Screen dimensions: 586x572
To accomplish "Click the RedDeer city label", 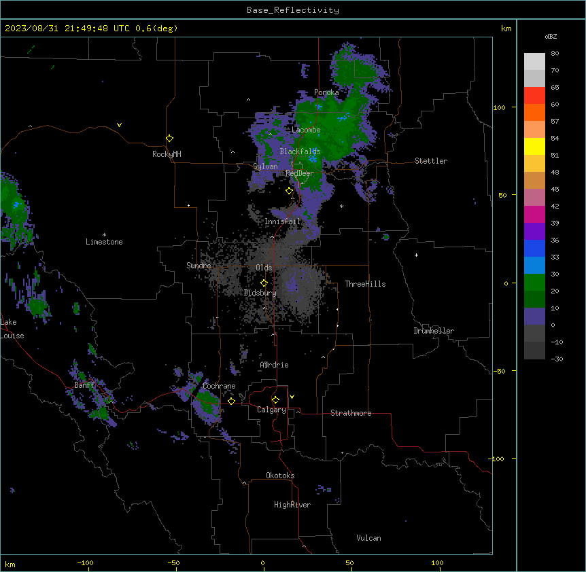I will tap(300, 173).
